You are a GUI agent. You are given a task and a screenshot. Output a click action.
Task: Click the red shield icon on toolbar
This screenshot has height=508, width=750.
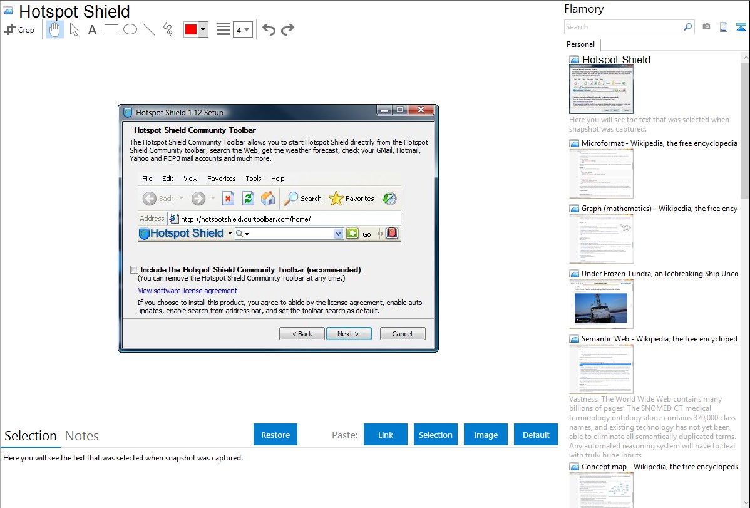point(393,233)
